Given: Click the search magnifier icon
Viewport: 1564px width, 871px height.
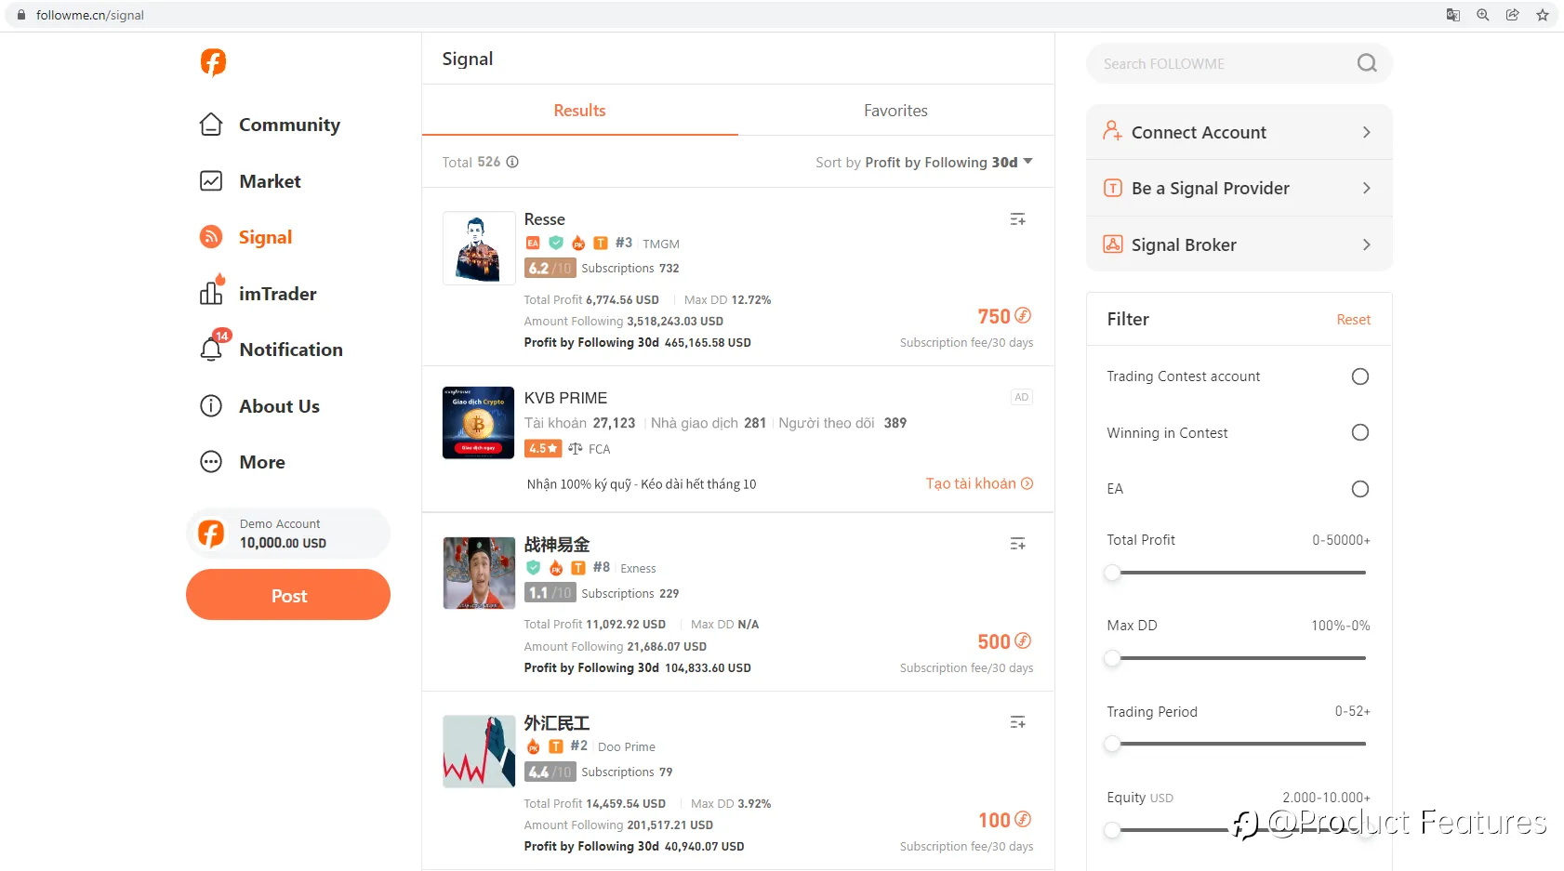Looking at the screenshot, I should (1367, 63).
